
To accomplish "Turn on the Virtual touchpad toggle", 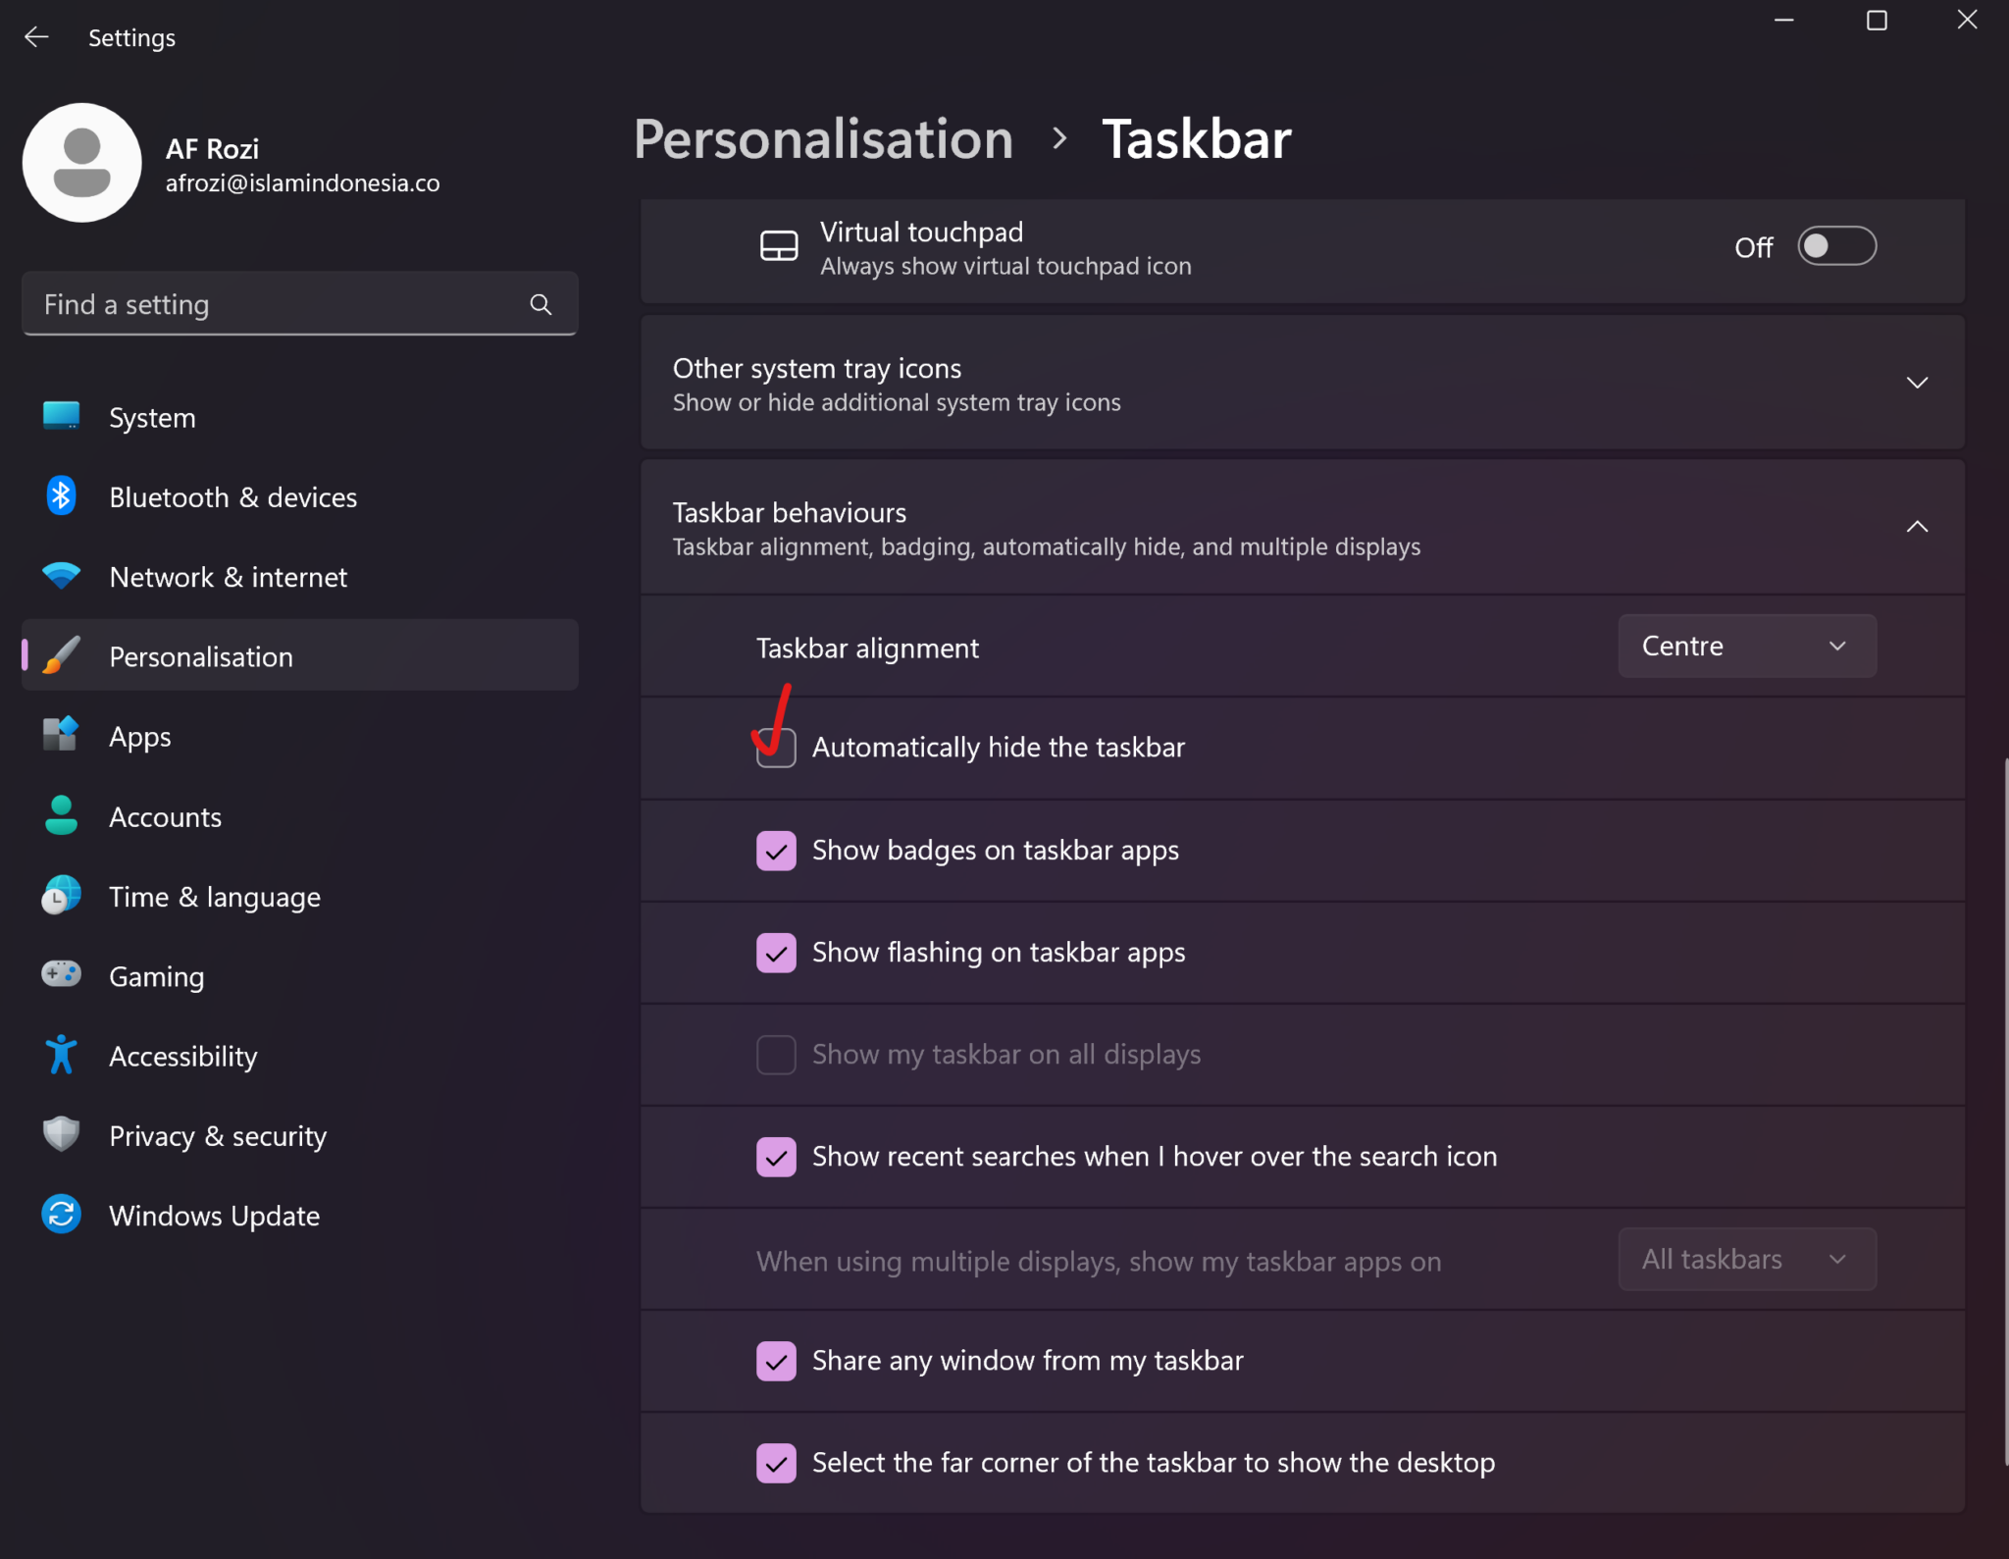I will 1835,246.
